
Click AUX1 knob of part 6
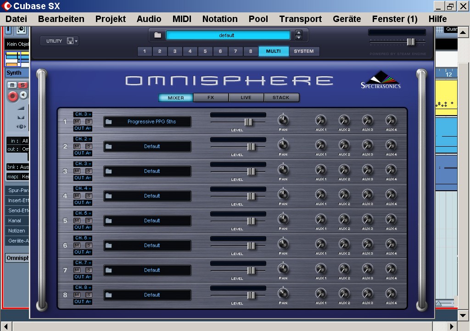point(321,244)
